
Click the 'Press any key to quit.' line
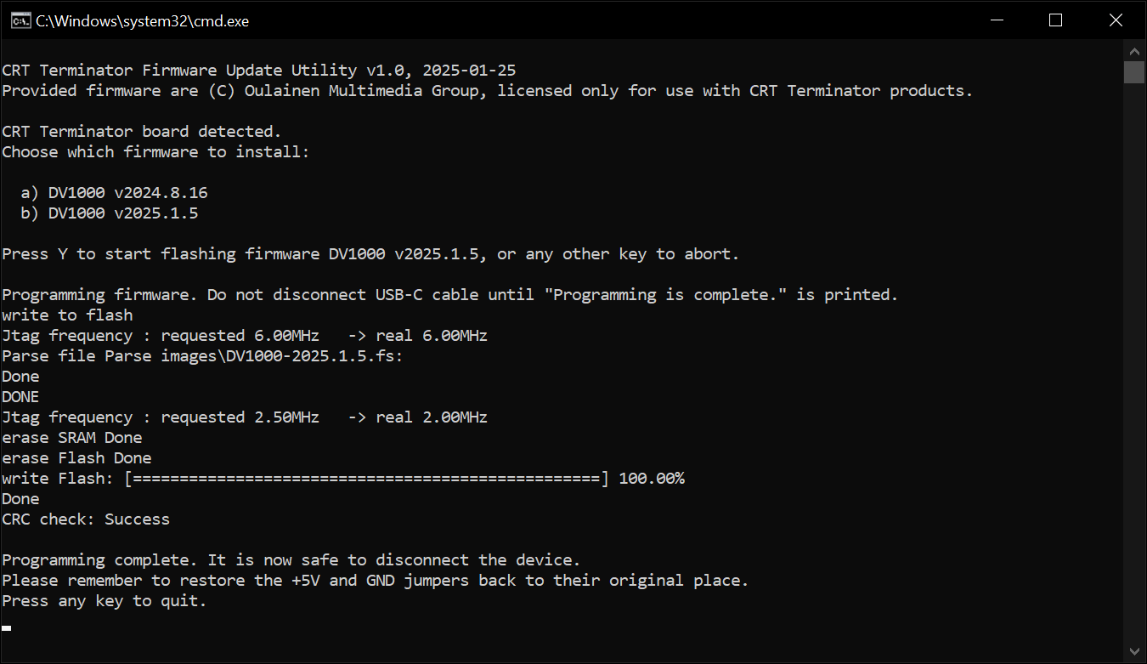(105, 601)
